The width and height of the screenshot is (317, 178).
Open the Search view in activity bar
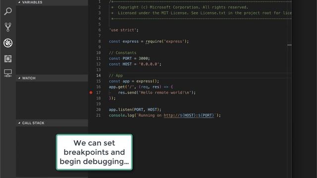[x=8, y=11]
